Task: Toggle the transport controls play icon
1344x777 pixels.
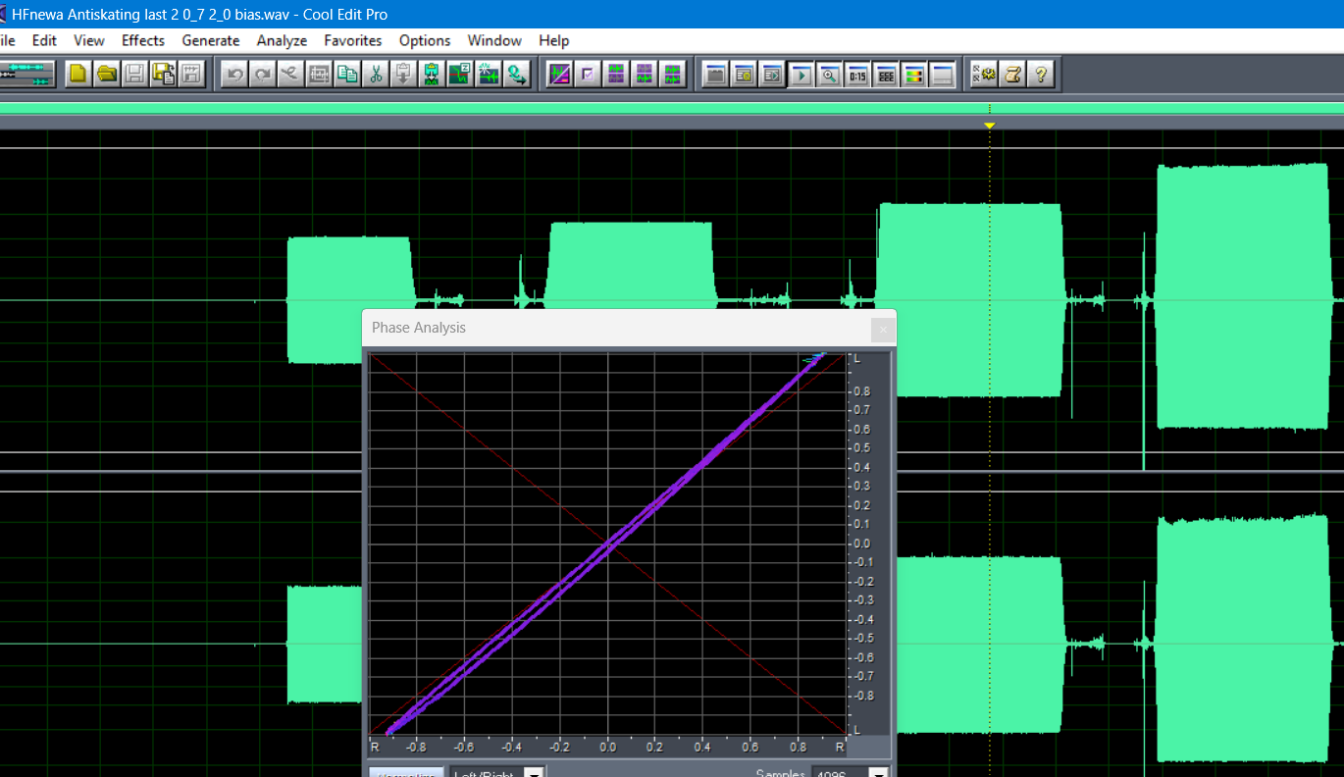Action: [801, 74]
